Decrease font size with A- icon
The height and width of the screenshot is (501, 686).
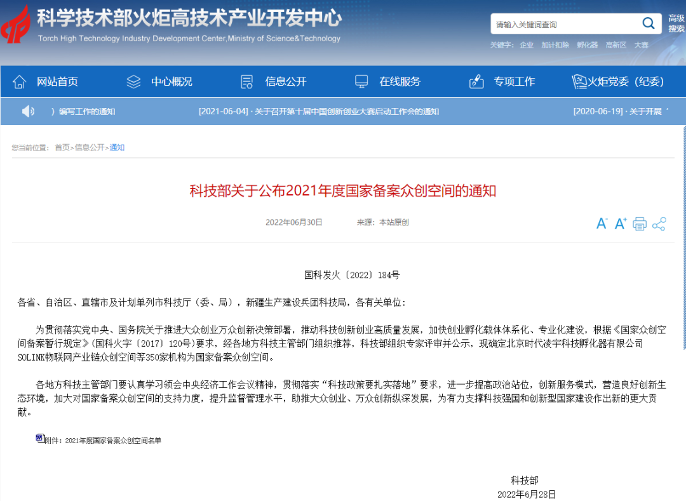click(x=601, y=224)
